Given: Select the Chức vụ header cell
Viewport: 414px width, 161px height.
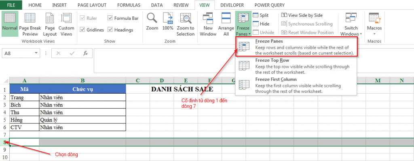Looking at the screenshot, I should (x=82, y=89).
